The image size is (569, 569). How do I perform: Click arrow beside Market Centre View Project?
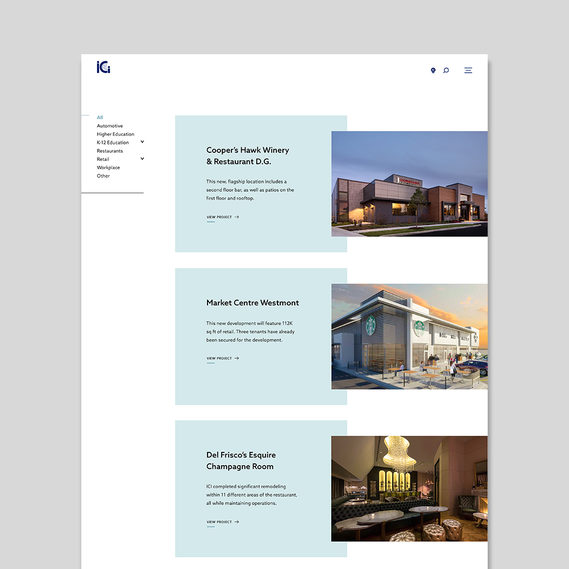pyautogui.click(x=237, y=358)
